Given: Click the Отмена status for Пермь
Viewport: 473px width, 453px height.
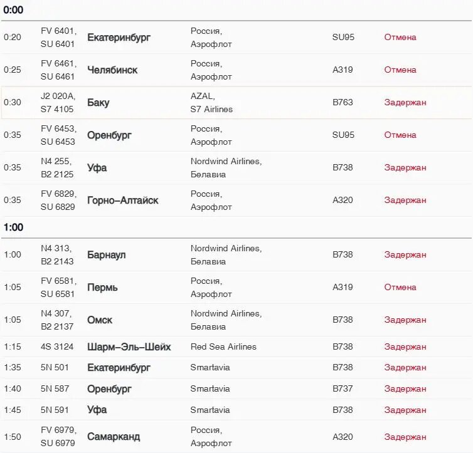Looking at the screenshot, I should 400,288.
